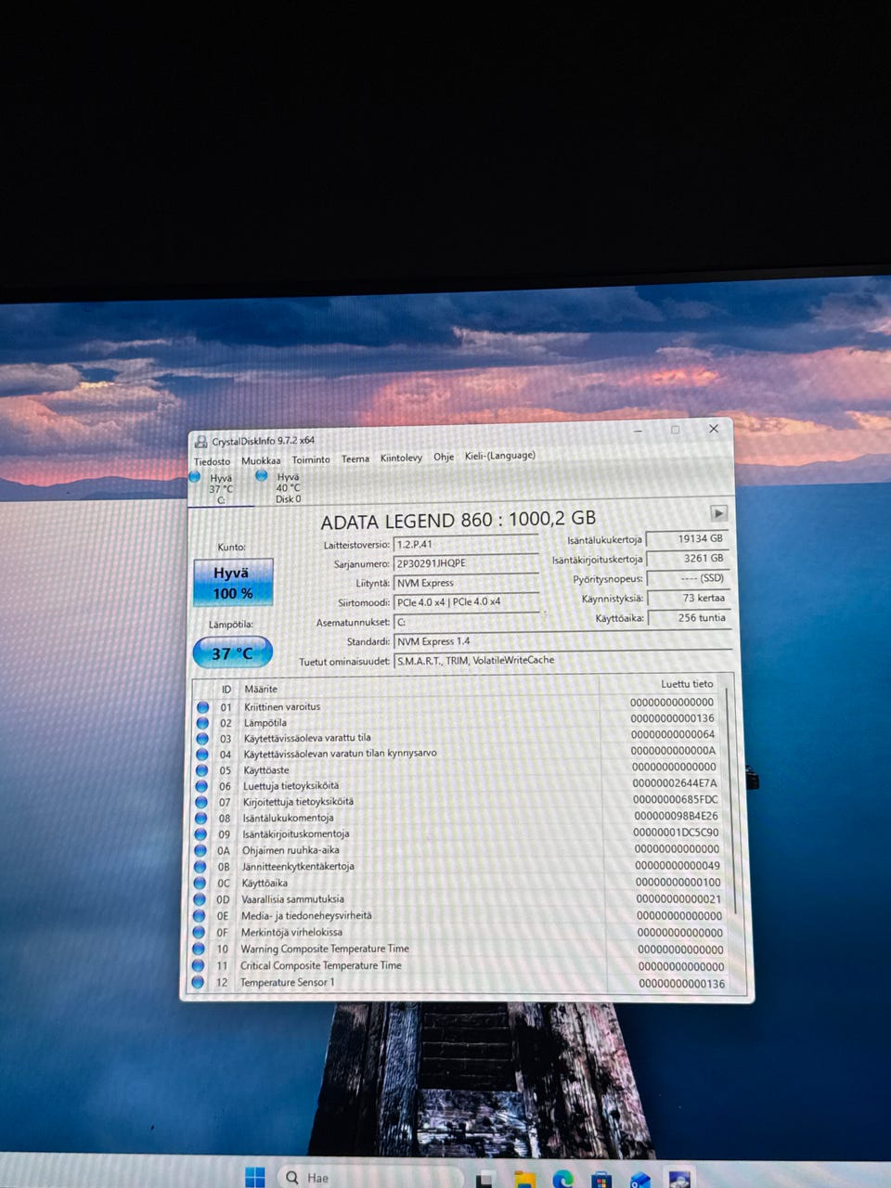The height and width of the screenshot is (1188, 891).
Task: Open Microsoft Store from the taskbar
Action: pos(601,1181)
